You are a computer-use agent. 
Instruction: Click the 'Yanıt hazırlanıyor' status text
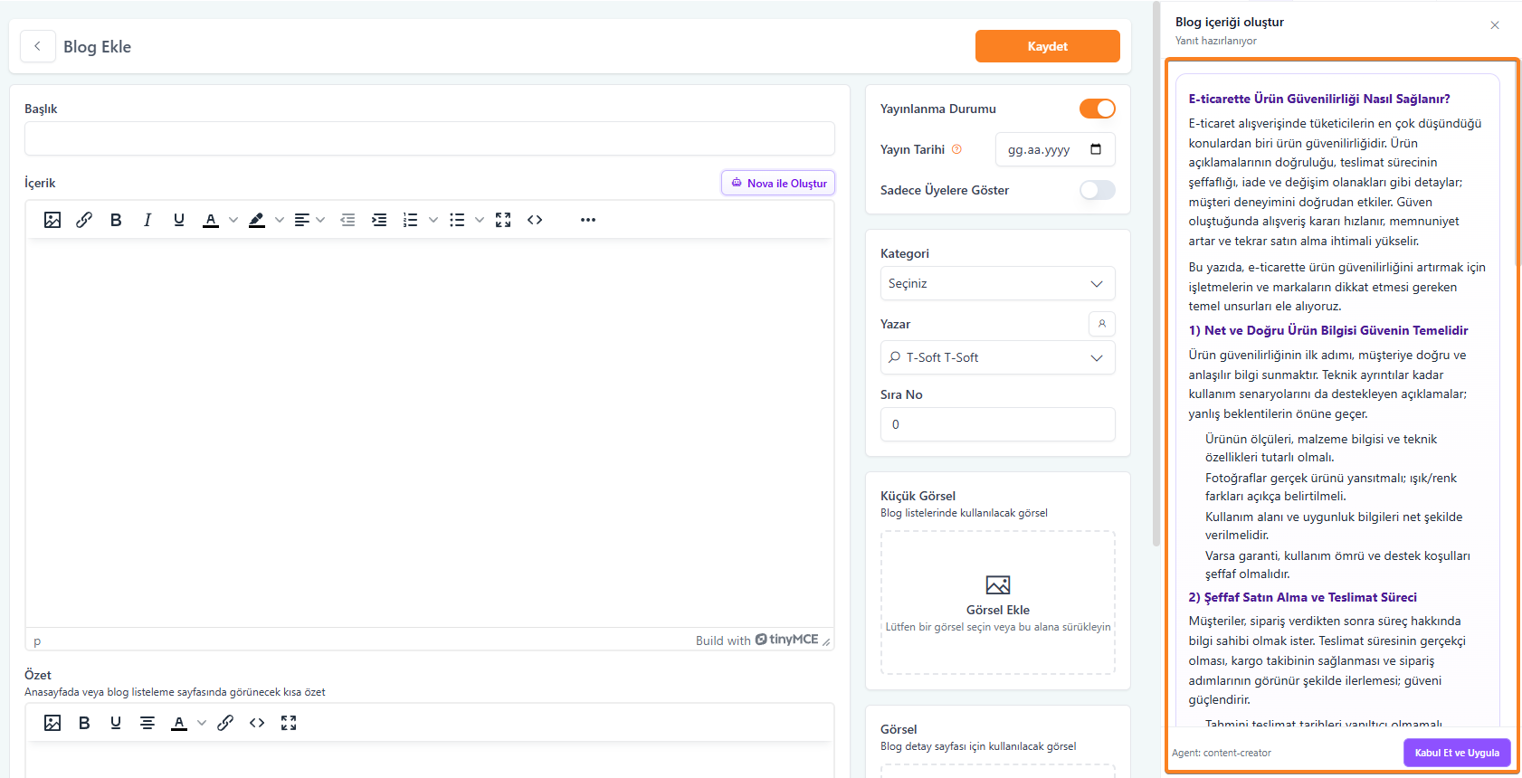tap(1216, 41)
